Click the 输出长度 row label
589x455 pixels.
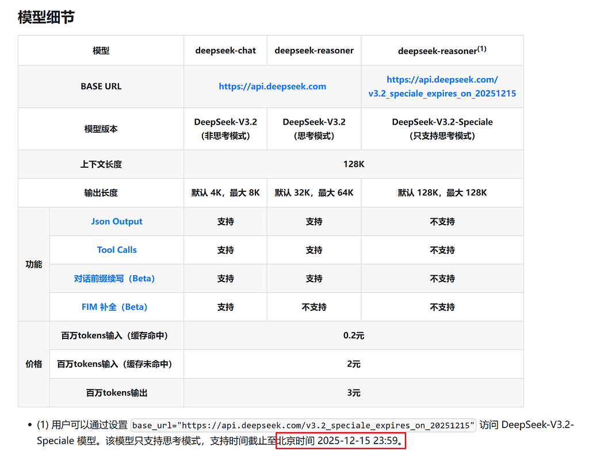coord(101,193)
